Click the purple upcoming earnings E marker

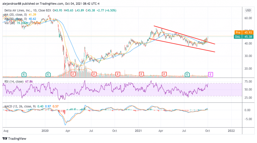click(x=211, y=75)
